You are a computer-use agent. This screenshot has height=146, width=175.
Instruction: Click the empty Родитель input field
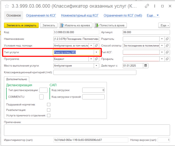[x=141, y=39]
